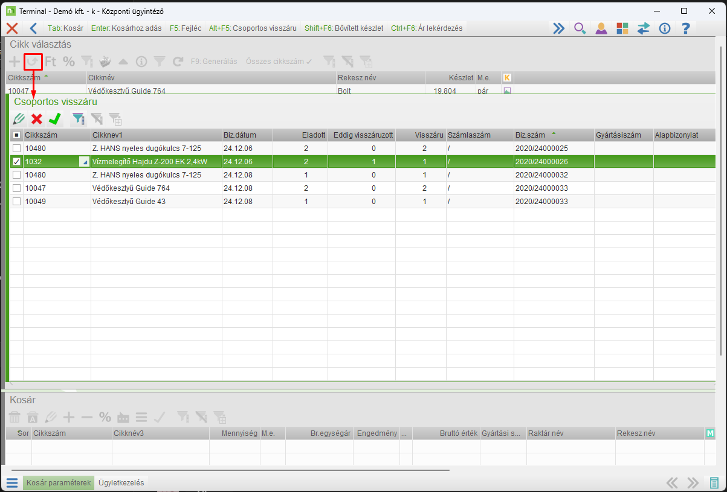Click Tab: Kosár shortcut item
Screen dimensions: 727x492
click(65, 28)
